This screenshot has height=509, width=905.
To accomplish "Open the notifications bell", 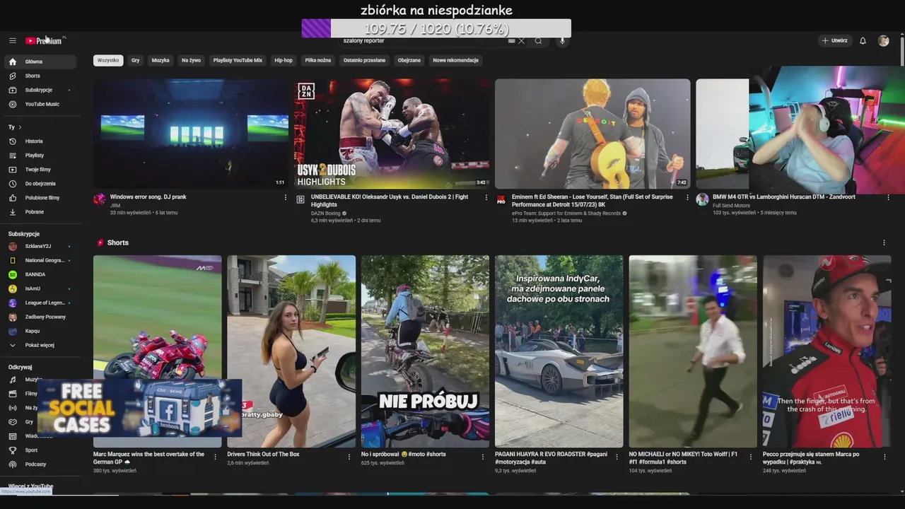I will 863,41.
